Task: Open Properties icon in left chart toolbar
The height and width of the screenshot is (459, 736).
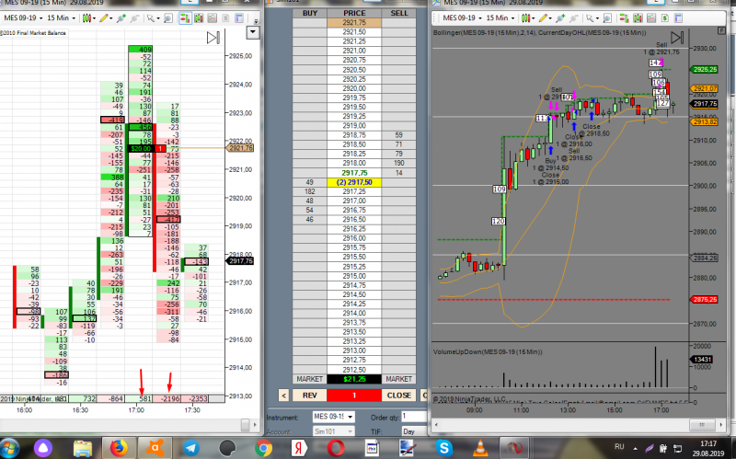Action: click(239, 17)
